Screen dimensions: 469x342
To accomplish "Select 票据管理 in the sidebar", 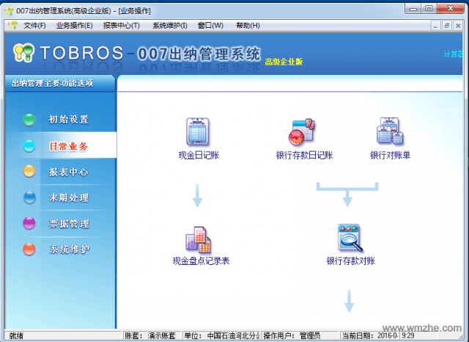I will coord(69,224).
